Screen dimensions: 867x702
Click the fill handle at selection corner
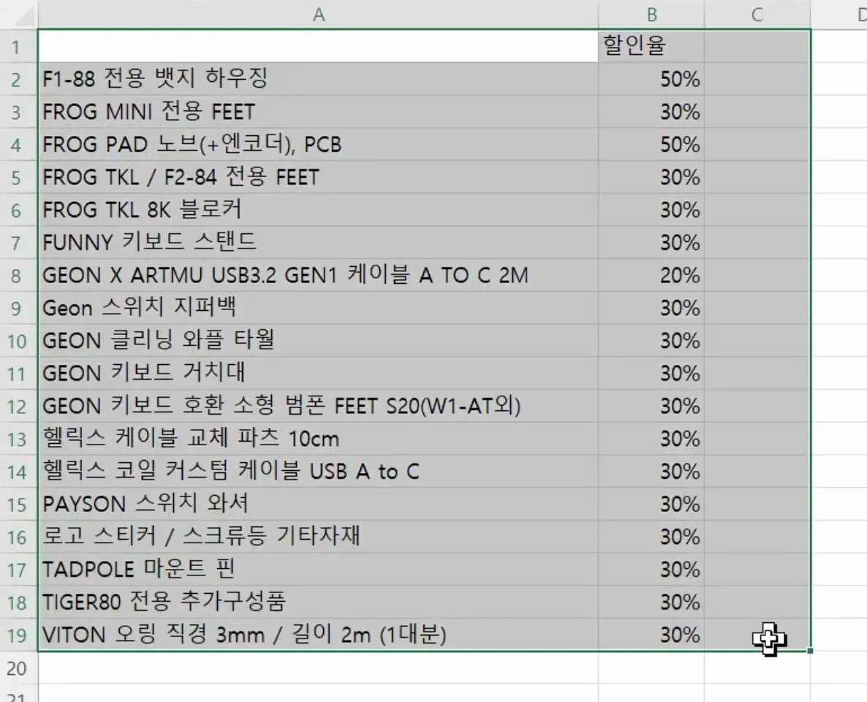[x=810, y=650]
